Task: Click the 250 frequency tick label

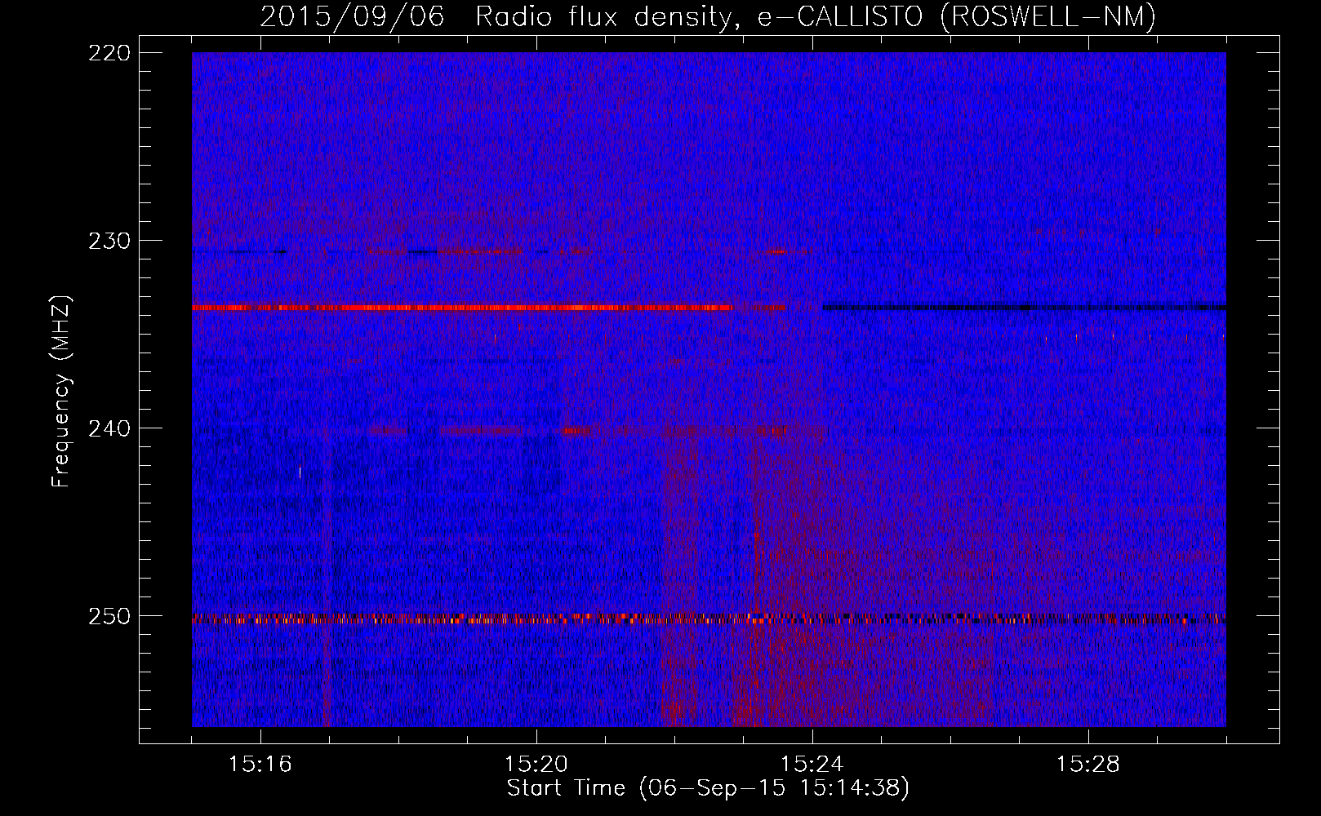Action: (109, 617)
